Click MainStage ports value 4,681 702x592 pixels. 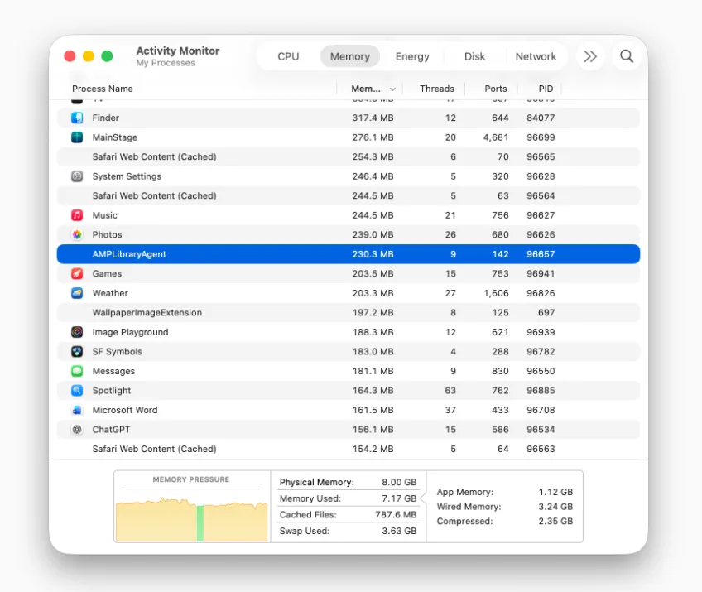[496, 137]
